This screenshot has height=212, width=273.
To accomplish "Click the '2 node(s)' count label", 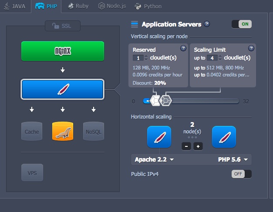I will 192,128.
